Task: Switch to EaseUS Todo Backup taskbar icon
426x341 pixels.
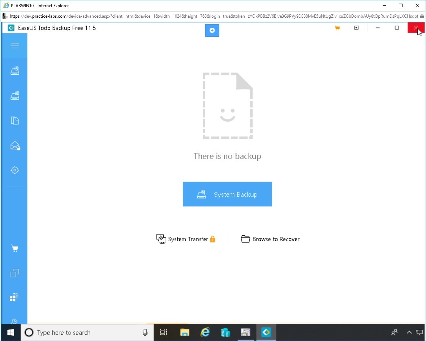Action: (266, 332)
